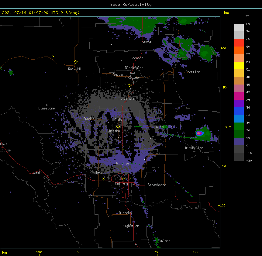Screen dimensions: 262x256
Task: Click the yellow diamond marker south of RedDeer
Action: [x=129, y=85]
